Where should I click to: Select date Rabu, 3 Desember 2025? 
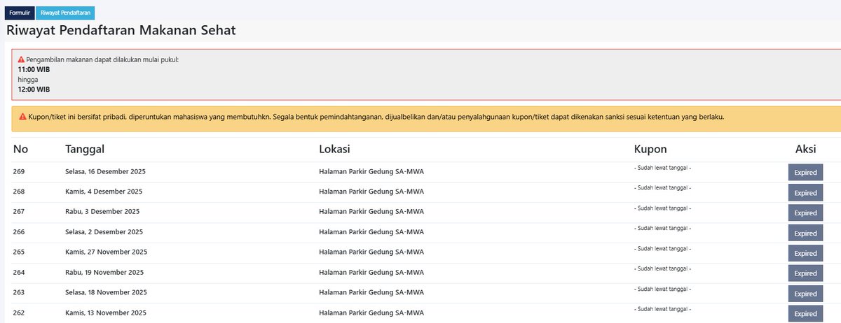pos(102,212)
